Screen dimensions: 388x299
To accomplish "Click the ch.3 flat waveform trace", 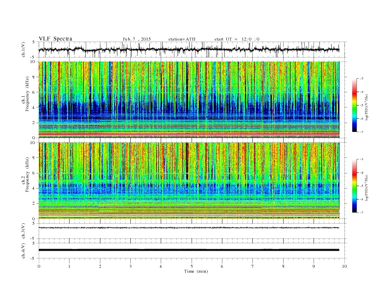I will 189,228.
